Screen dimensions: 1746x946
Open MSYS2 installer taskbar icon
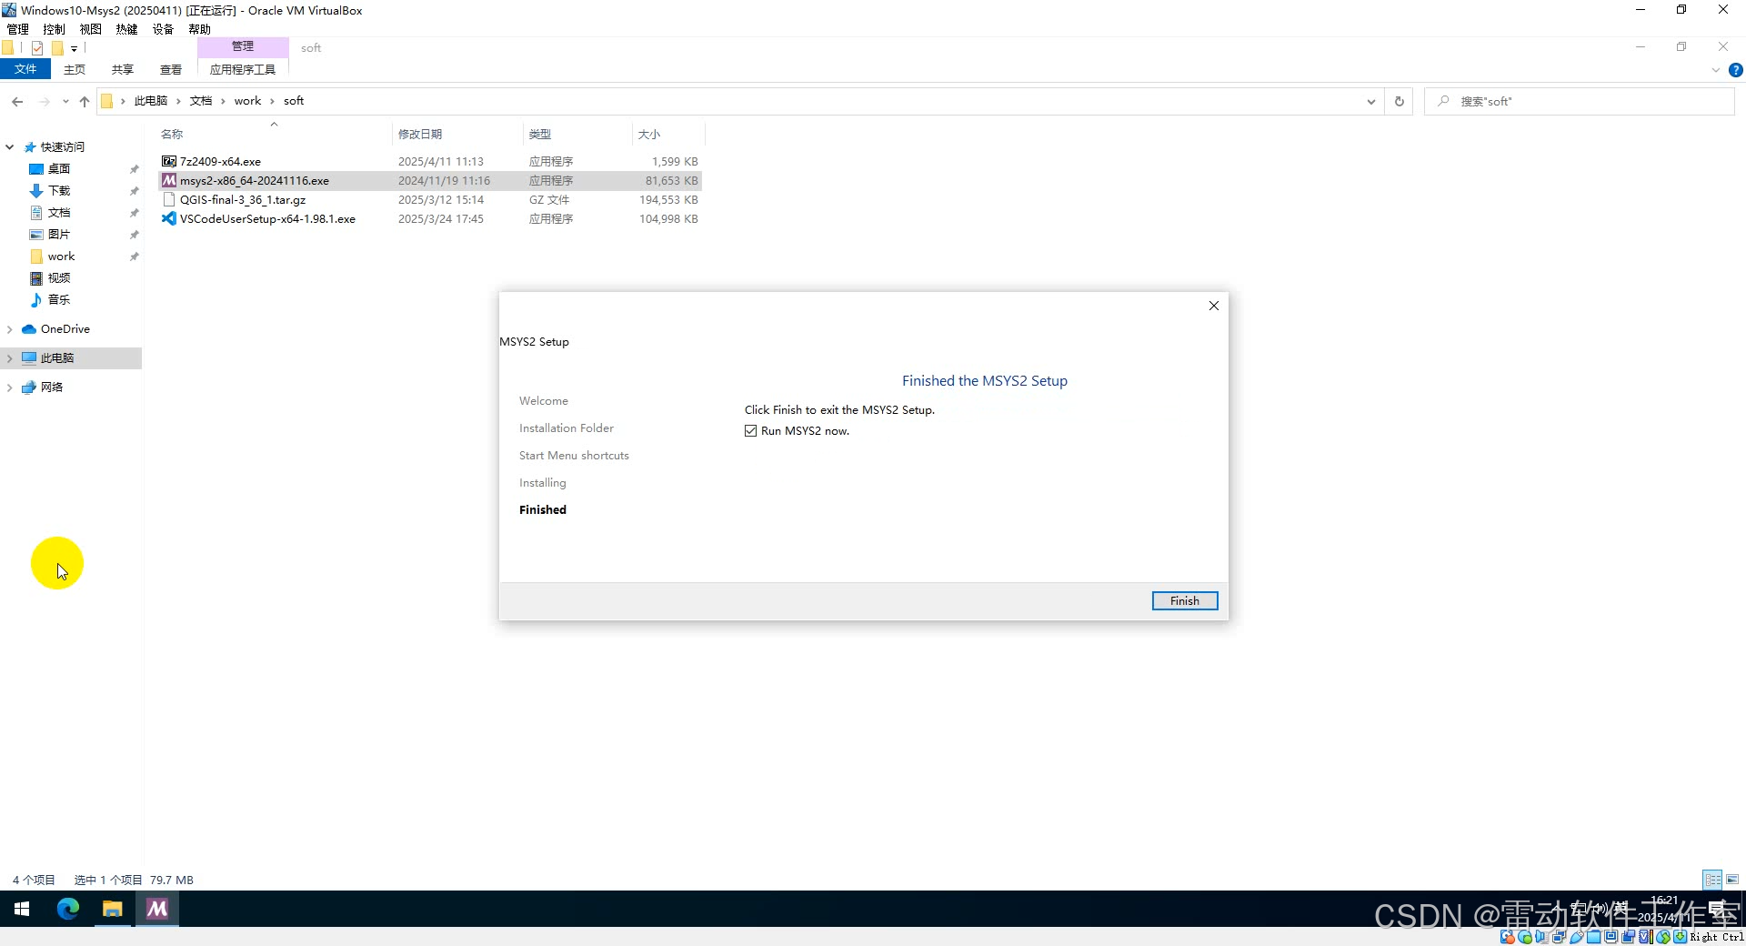point(157,909)
